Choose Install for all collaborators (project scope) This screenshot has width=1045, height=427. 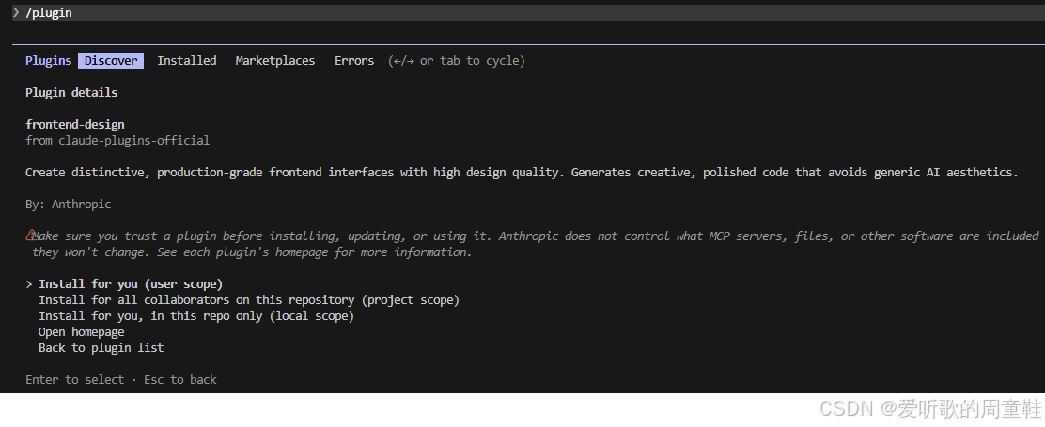pos(249,300)
